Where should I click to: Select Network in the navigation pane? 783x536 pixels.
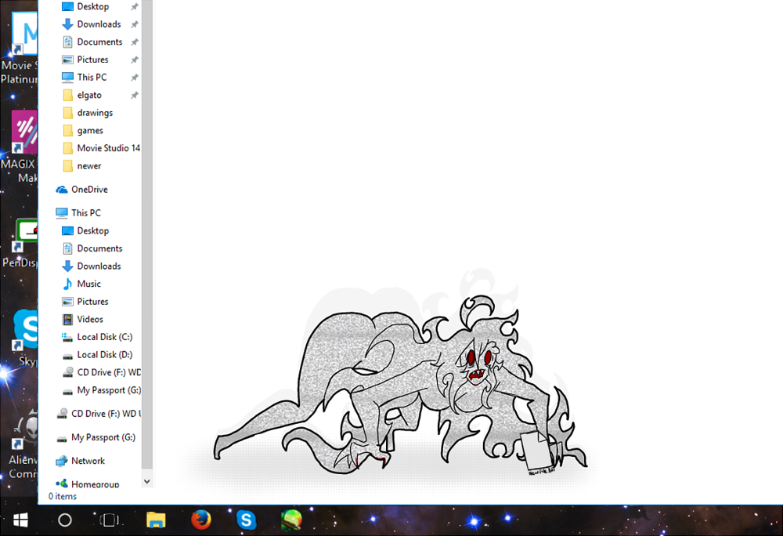click(x=87, y=461)
